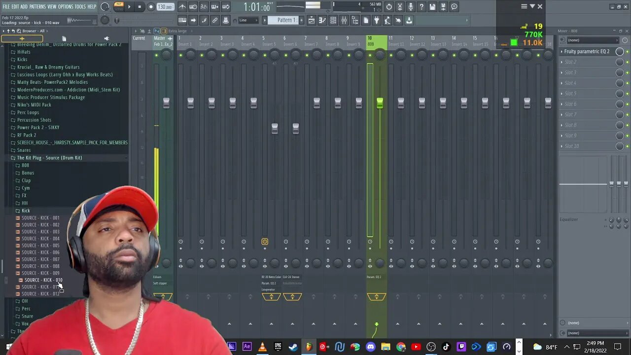Click the Record button
631x355 pixels.
(x=151, y=7)
